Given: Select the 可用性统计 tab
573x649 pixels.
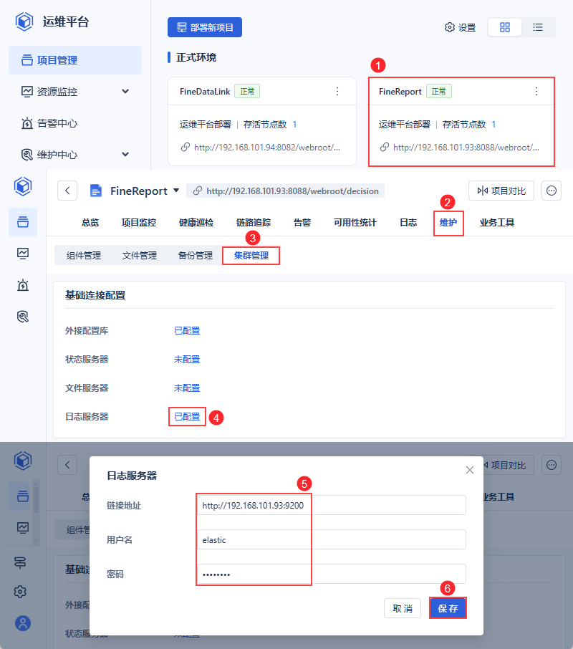Looking at the screenshot, I should click(355, 223).
